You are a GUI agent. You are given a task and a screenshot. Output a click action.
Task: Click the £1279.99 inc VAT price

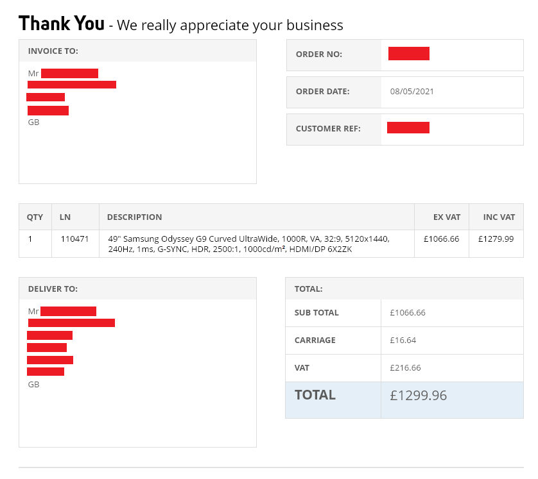(496, 239)
